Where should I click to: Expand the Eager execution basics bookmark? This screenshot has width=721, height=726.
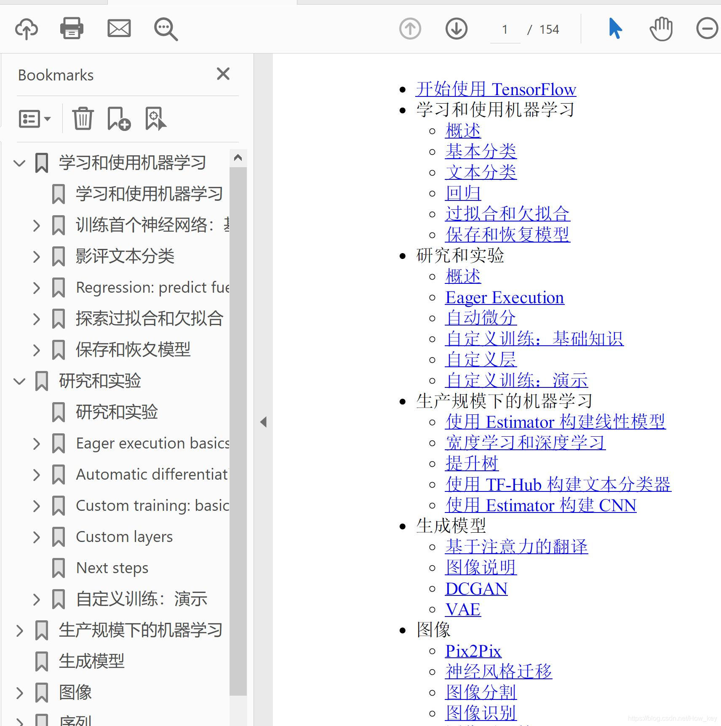[37, 443]
